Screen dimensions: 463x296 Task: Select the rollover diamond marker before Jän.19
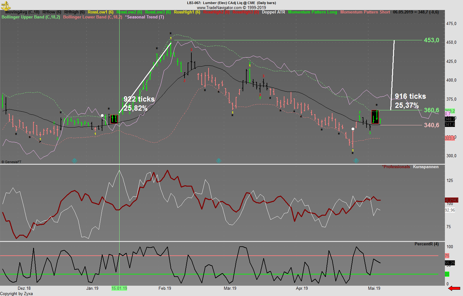point(74,161)
